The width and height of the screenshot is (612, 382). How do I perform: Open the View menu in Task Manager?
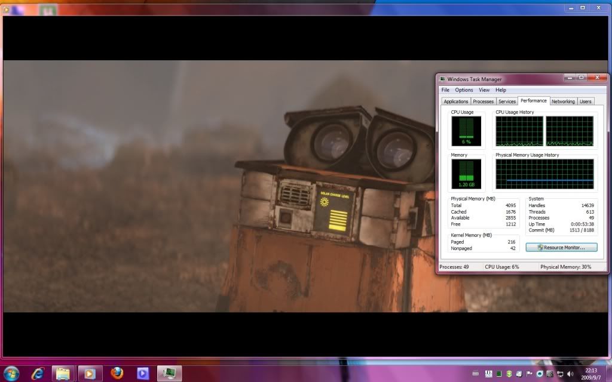click(x=484, y=90)
